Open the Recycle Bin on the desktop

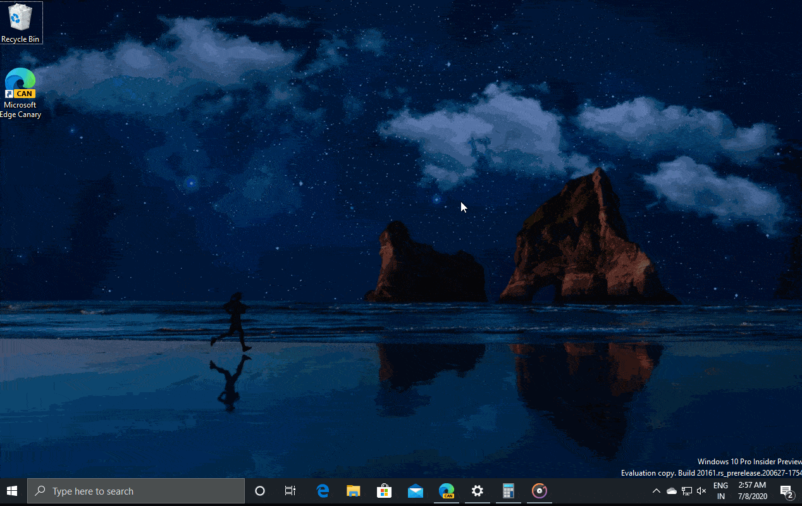pos(19,19)
